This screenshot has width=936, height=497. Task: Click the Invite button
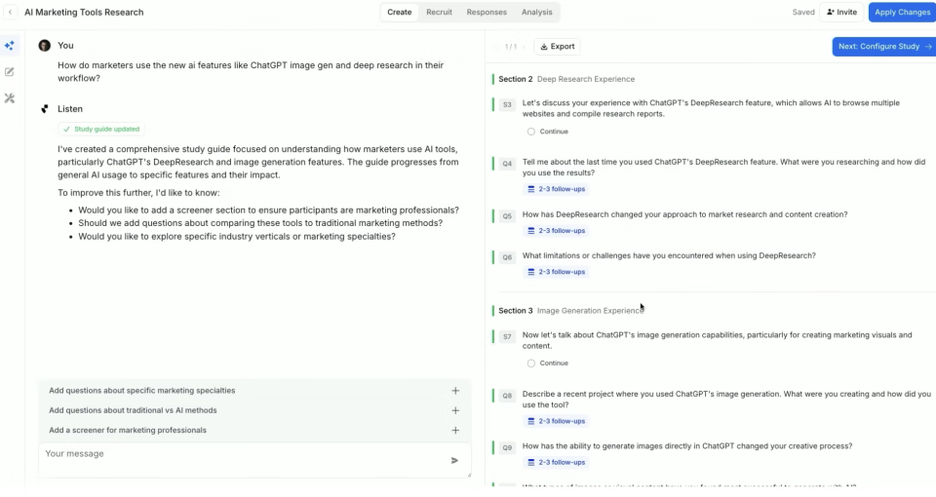point(841,13)
